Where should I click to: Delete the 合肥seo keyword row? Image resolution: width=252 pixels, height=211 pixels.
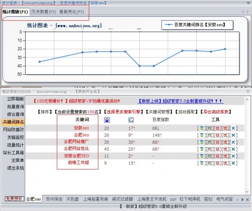(x=233, y=135)
